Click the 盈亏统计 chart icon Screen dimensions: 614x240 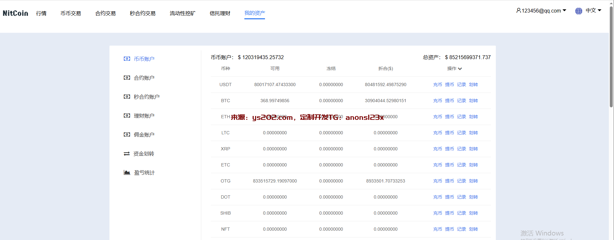(127, 173)
